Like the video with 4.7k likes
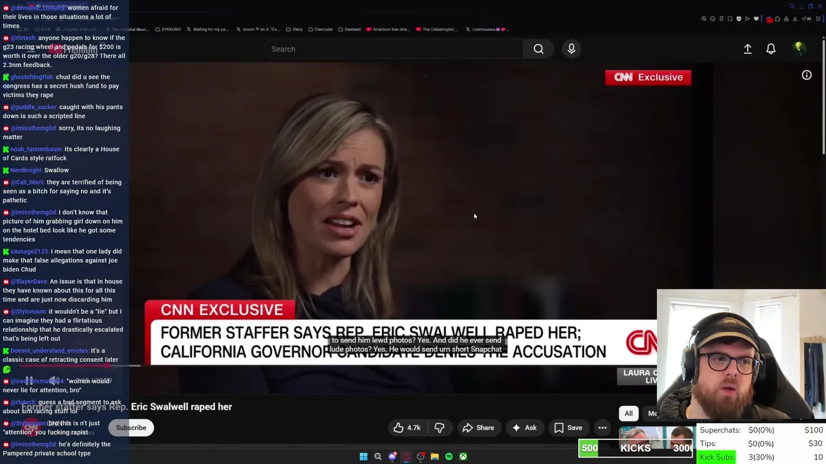This screenshot has height=464, width=826. pyautogui.click(x=407, y=428)
